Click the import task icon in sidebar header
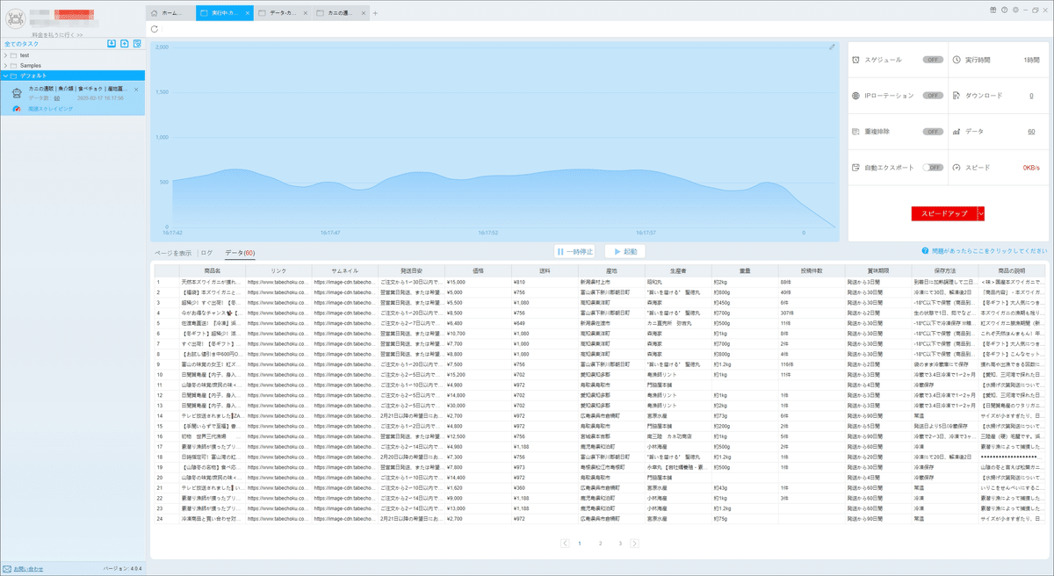Viewport: 1054px width, 576px height. [x=112, y=43]
